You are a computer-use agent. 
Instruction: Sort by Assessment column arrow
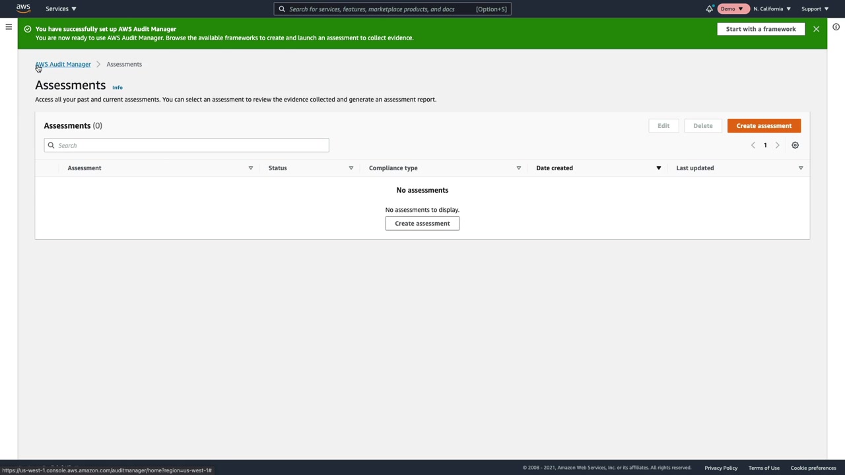pyautogui.click(x=251, y=168)
